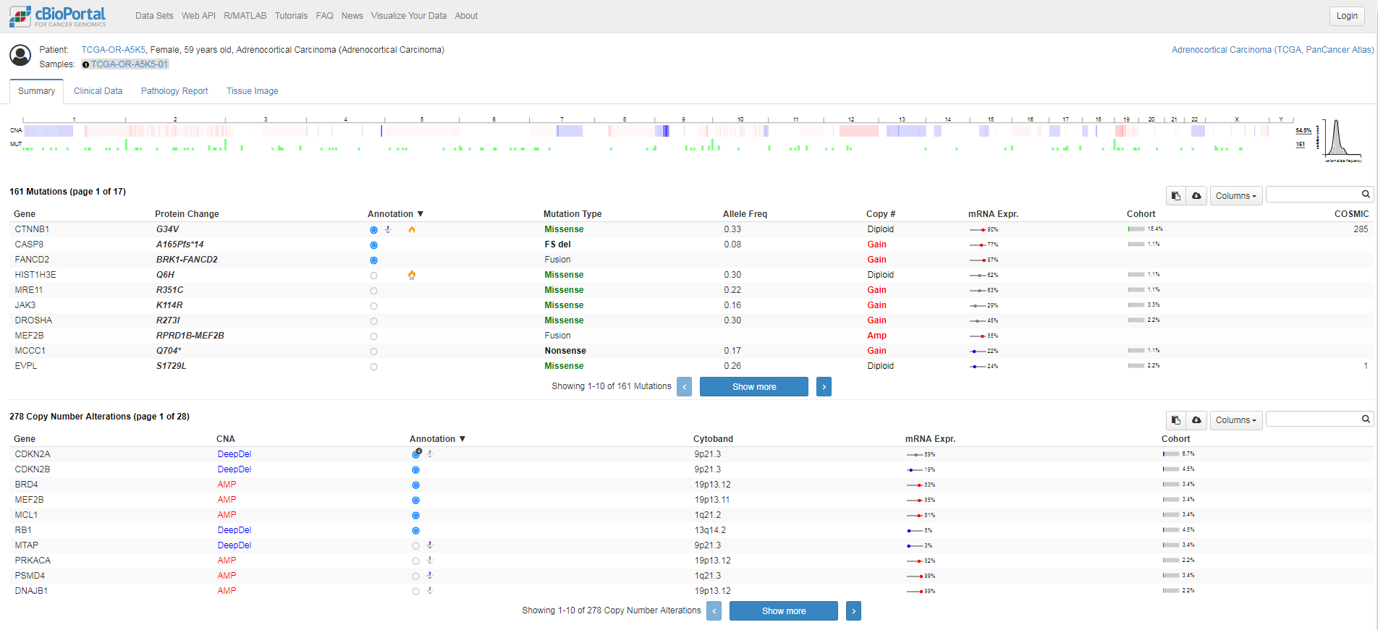Click the patient avatar icon
The height and width of the screenshot is (630, 1378).
click(20, 56)
